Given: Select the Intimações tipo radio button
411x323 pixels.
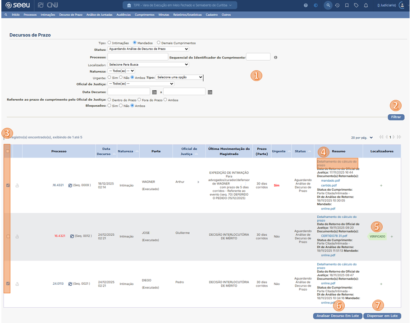Looking at the screenshot, I should coord(110,43).
